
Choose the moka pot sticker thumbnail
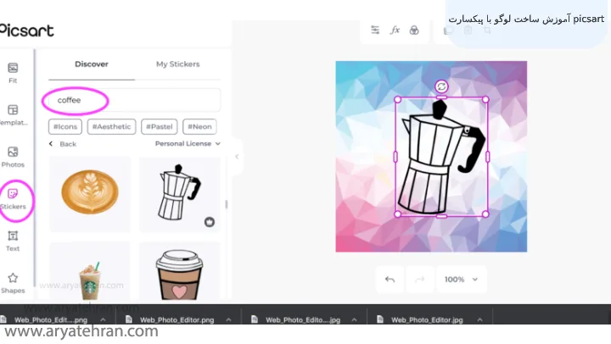point(180,193)
